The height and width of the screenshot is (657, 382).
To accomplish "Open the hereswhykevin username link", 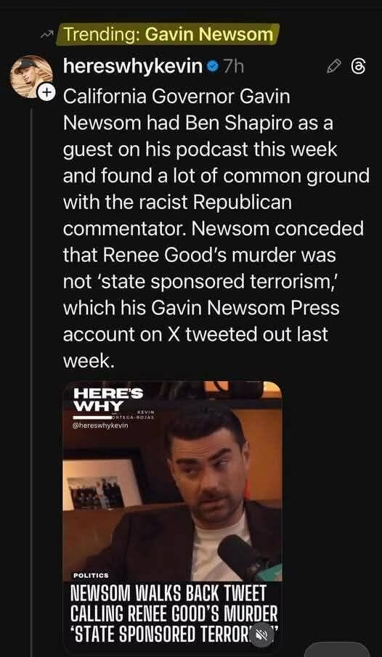I will 133,66.
